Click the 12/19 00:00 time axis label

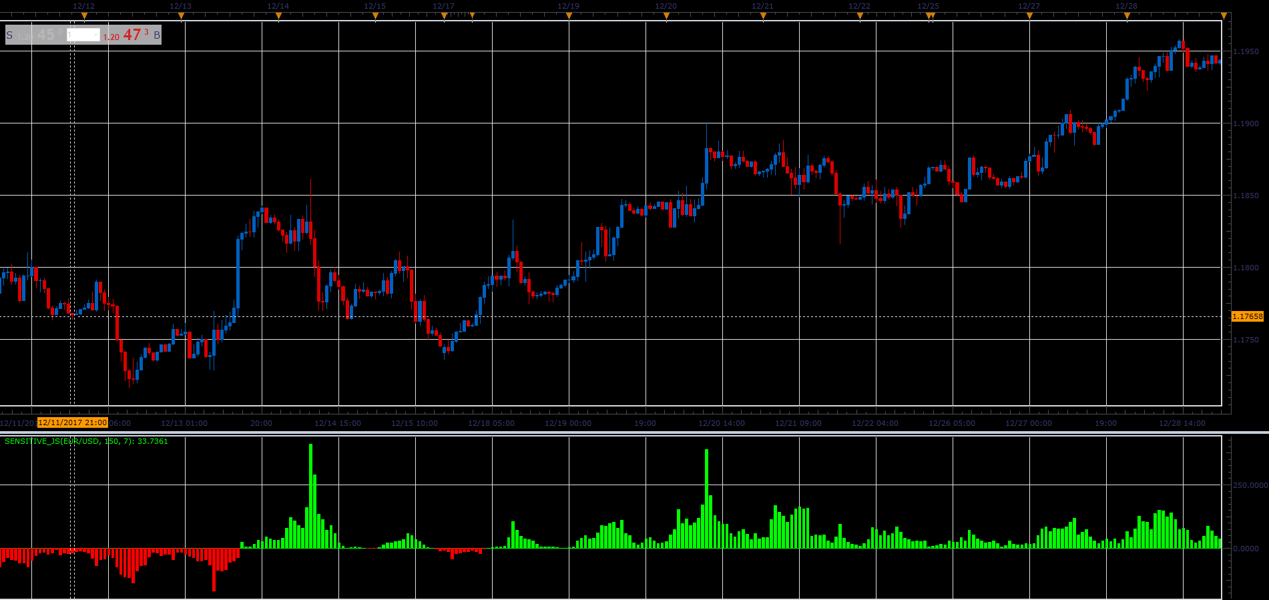(x=568, y=423)
